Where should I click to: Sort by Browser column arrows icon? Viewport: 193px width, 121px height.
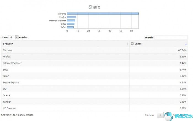[x=127, y=44]
